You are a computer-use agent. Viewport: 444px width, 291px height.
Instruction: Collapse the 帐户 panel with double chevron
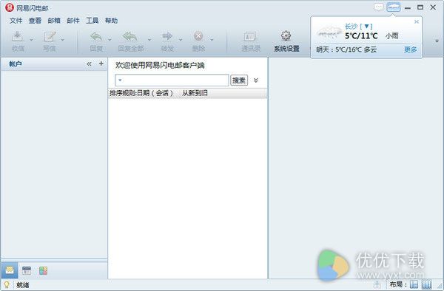tap(90, 64)
